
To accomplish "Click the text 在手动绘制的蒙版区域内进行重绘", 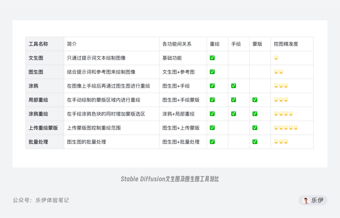I will 104,100.
